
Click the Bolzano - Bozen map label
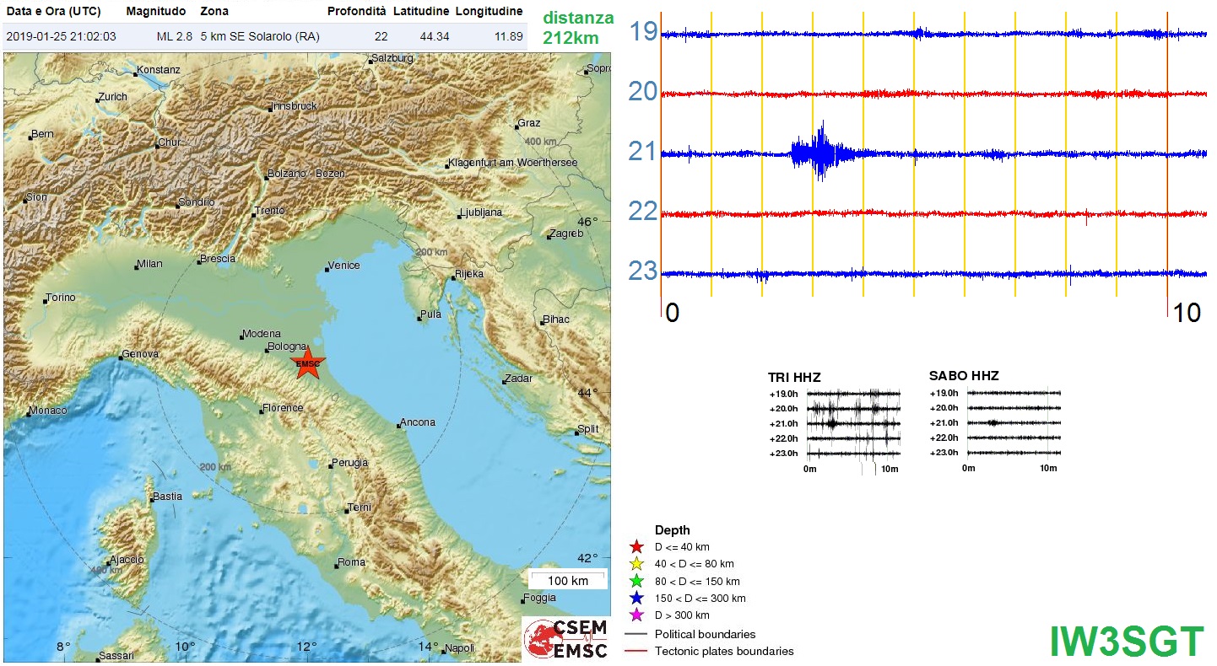tap(306, 174)
